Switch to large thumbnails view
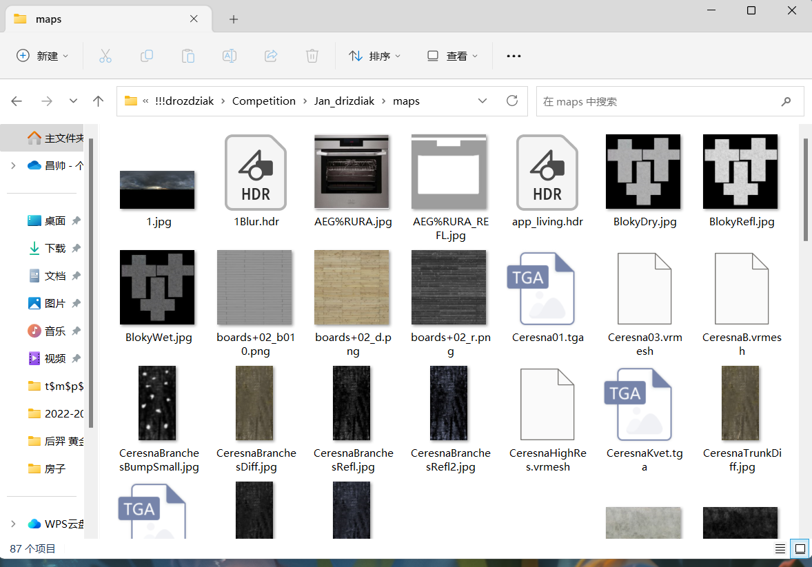Viewport: 812px width, 567px height. point(800,549)
